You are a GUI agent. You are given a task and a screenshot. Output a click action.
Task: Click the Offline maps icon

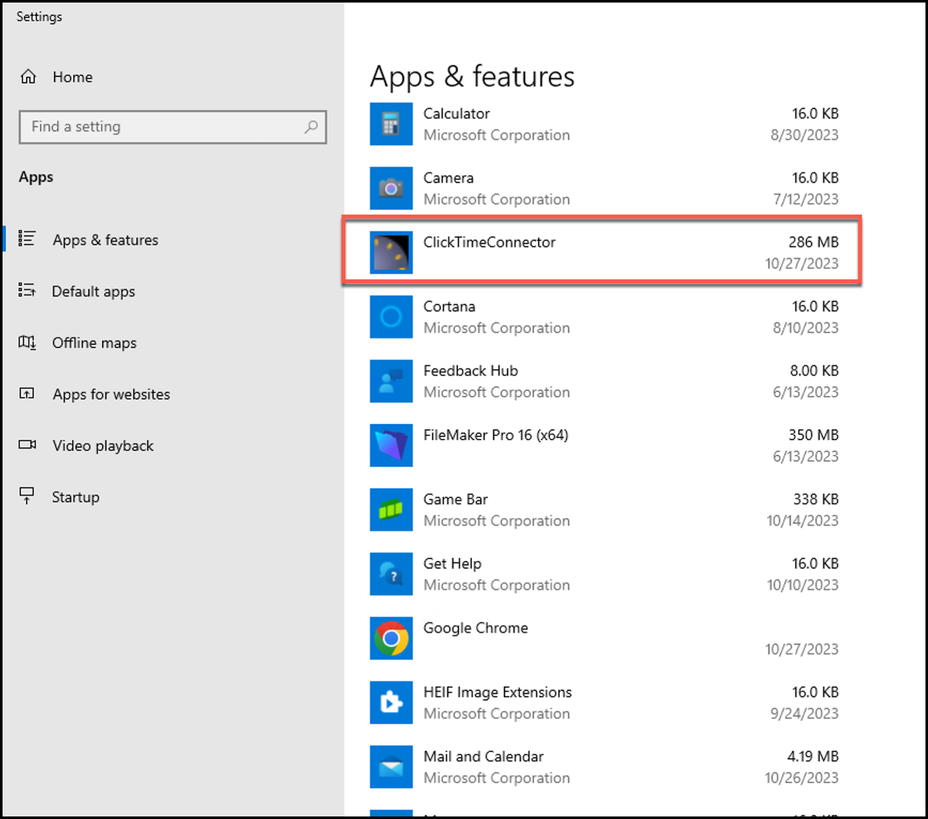(x=27, y=342)
